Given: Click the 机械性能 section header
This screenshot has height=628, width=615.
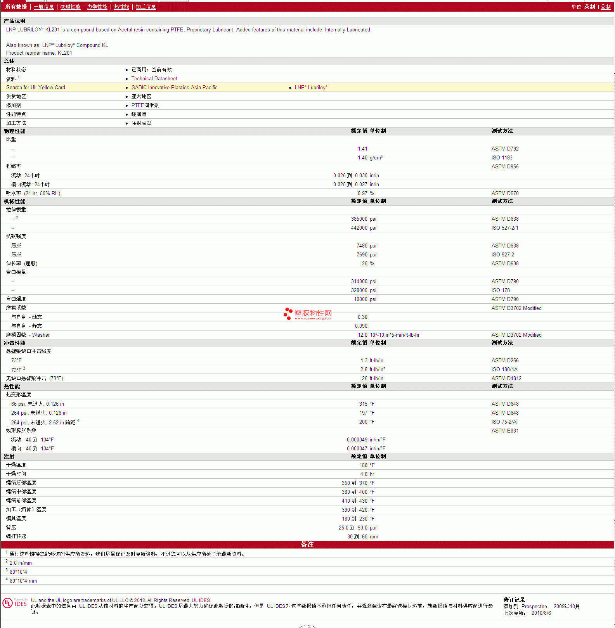Looking at the screenshot, I should 14,202.
